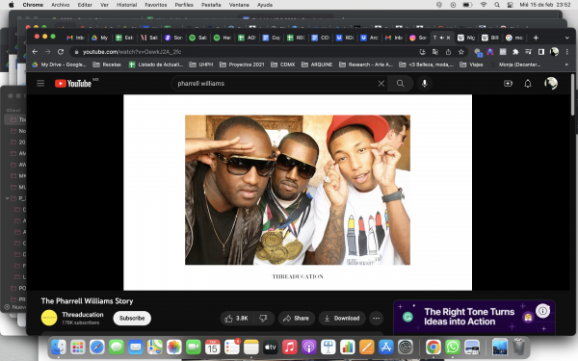The width and height of the screenshot is (578, 361).
Task: Start voice search with microphone icon
Action: point(425,84)
